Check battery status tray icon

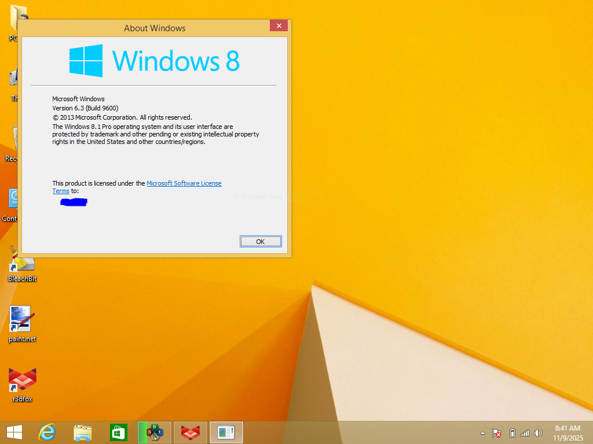click(513, 433)
